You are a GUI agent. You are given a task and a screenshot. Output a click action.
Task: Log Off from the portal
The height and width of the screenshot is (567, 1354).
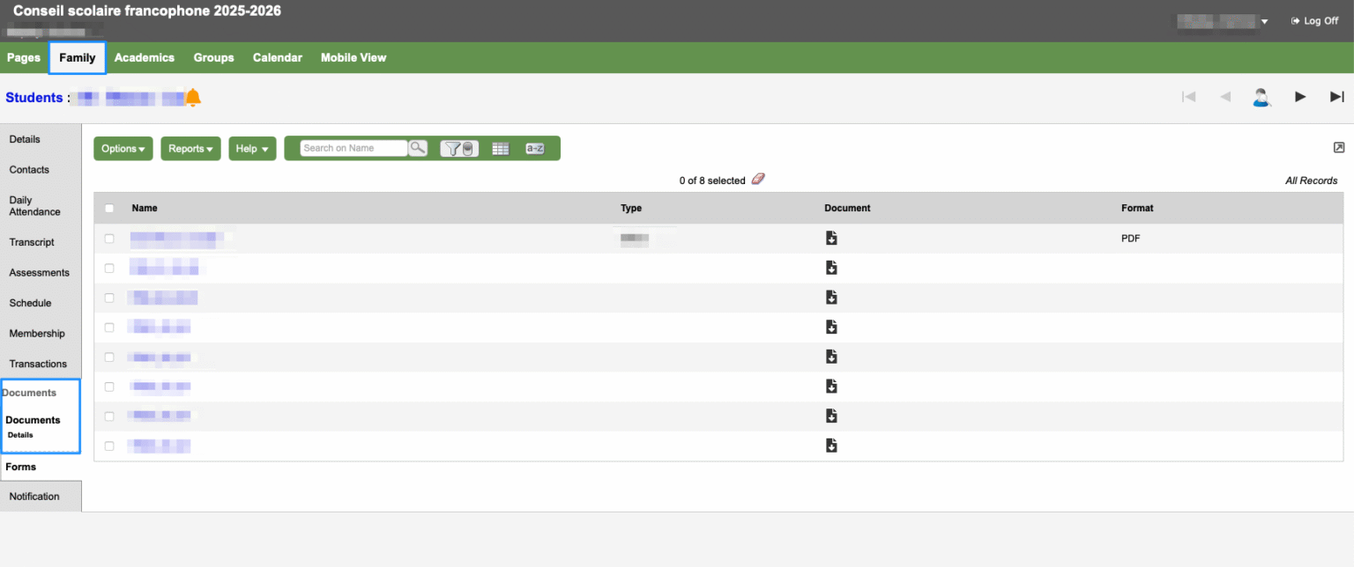pos(1314,21)
